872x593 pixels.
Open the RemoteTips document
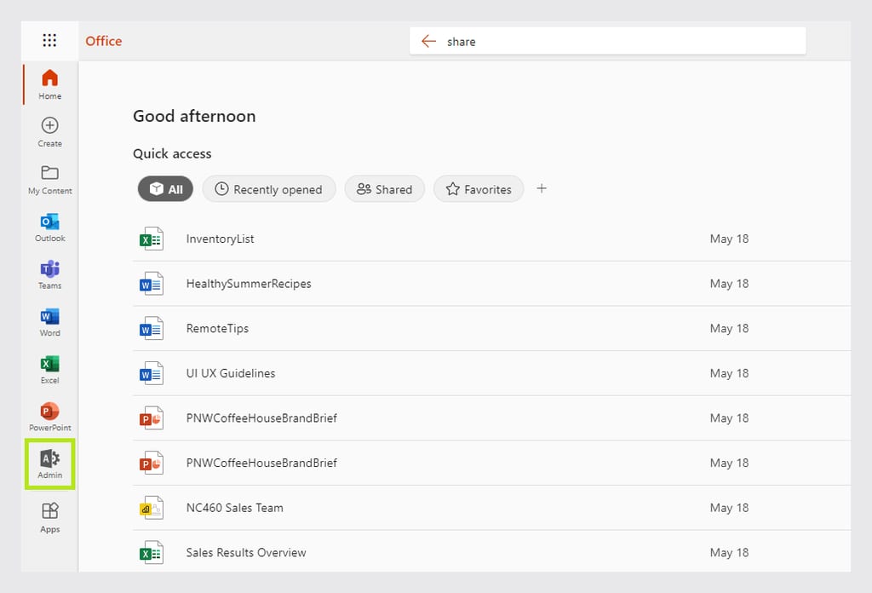point(217,329)
